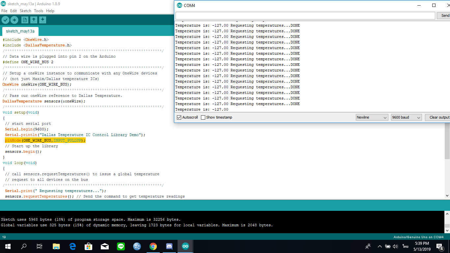
Task: Click the '#include <DallasTemperature.h>' line
Action: tap(37, 45)
